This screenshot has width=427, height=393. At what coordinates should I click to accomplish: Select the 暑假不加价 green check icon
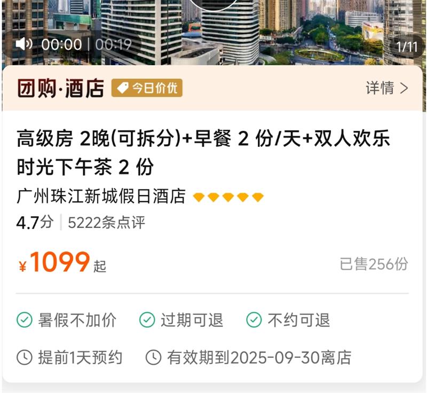25,320
